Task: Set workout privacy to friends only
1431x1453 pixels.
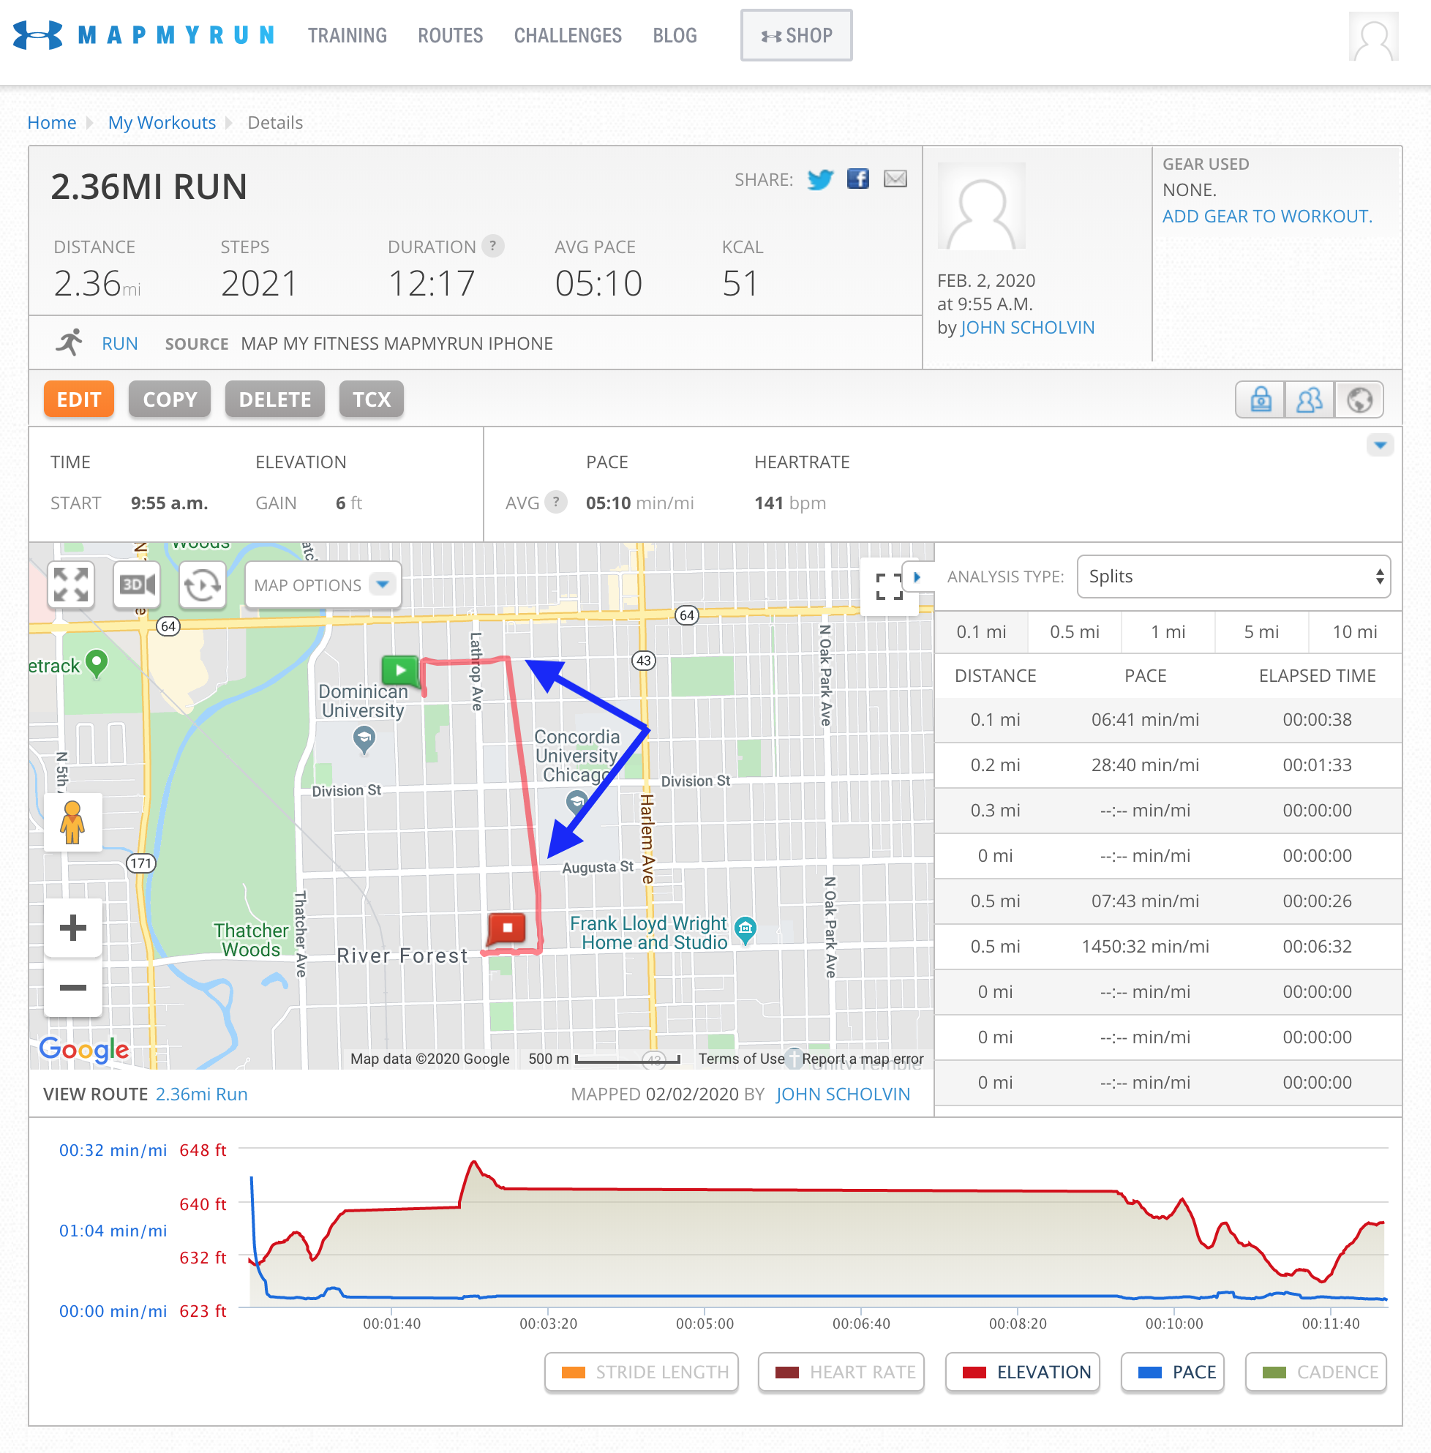Action: pyautogui.click(x=1310, y=399)
